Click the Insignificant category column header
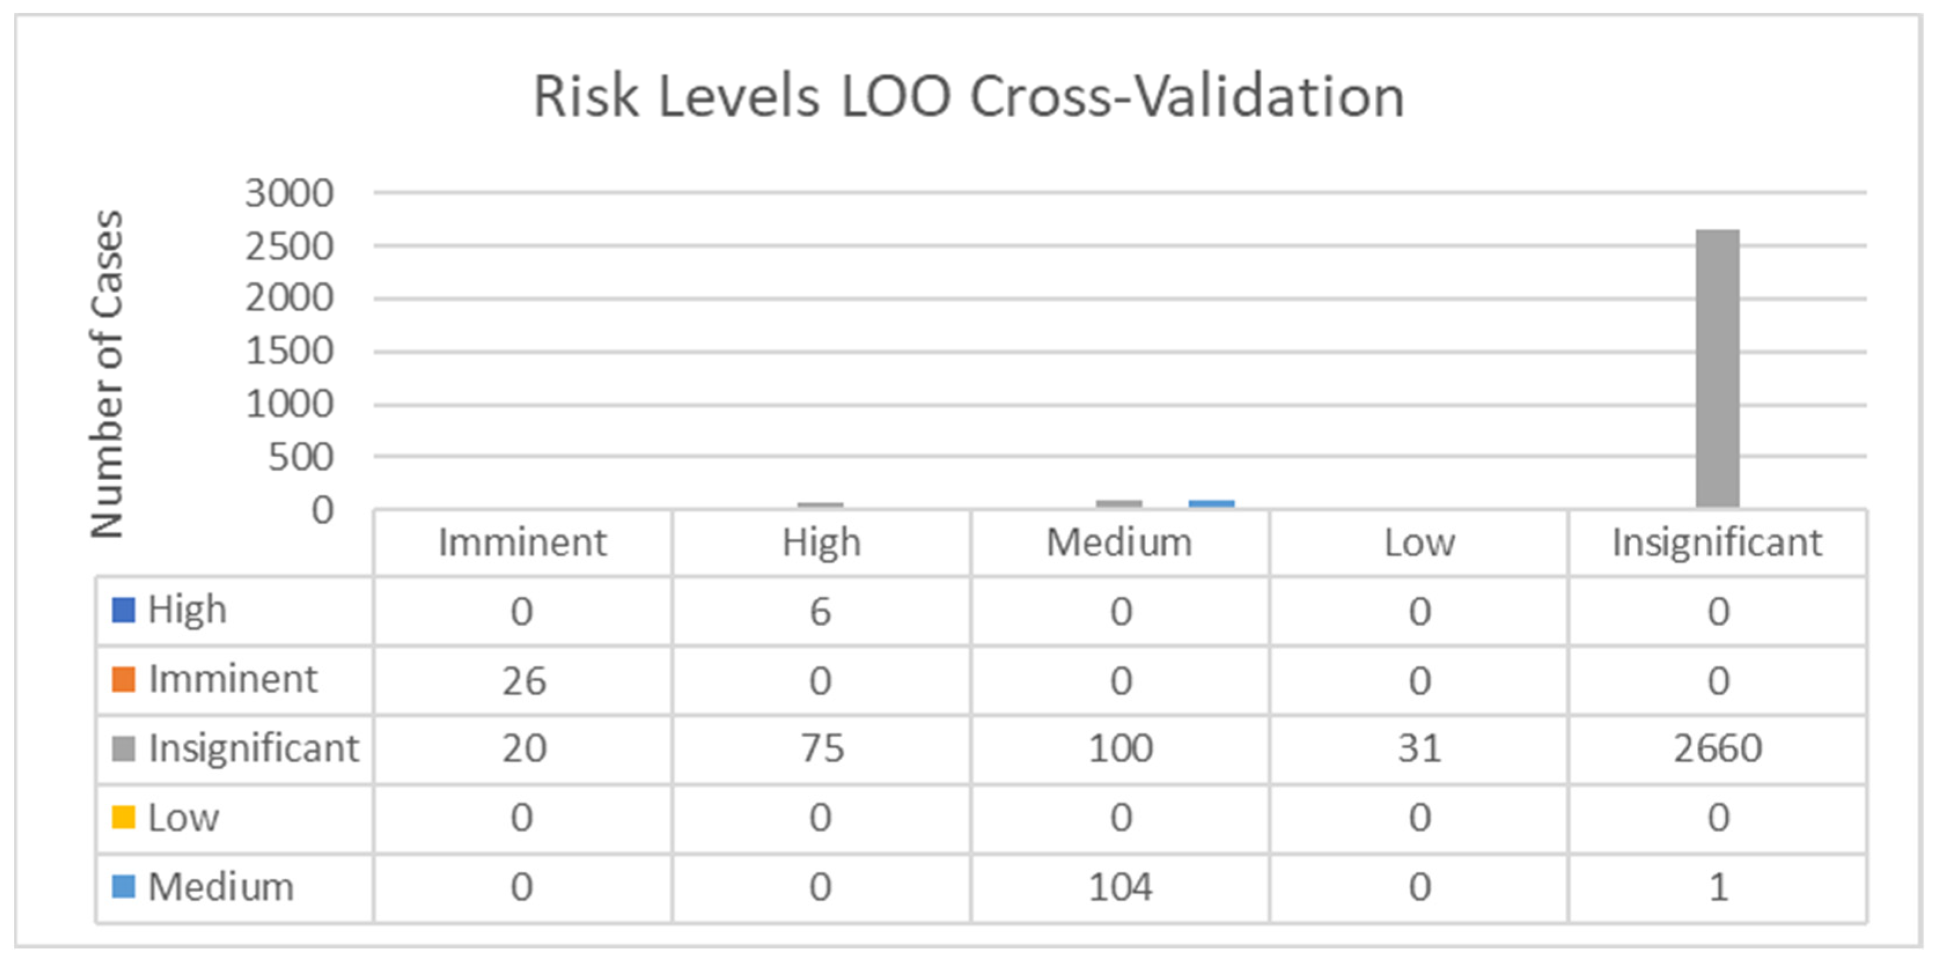 [x=1717, y=543]
